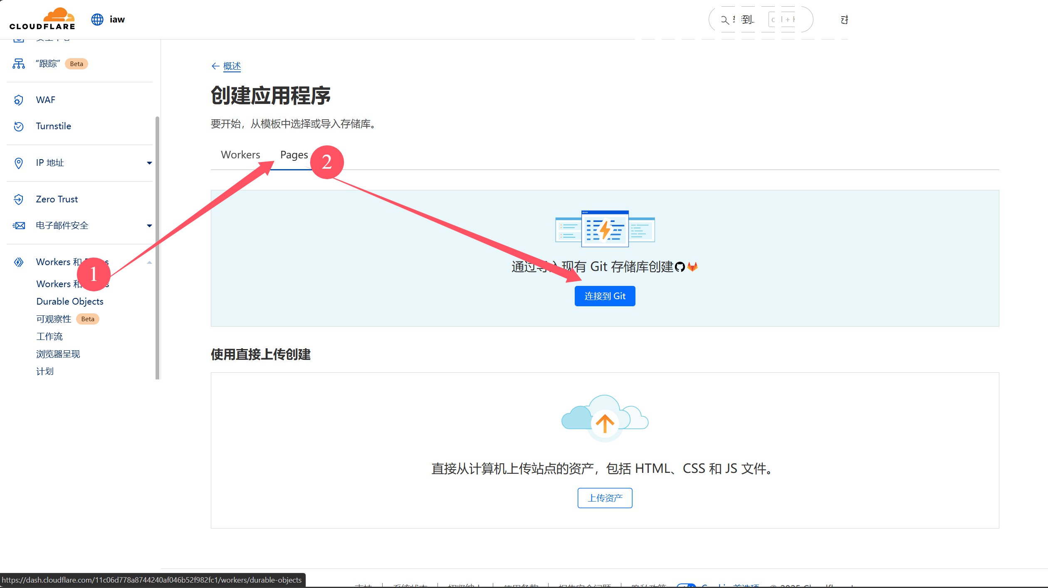Click the Cloudflare logo

click(x=42, y=19)
